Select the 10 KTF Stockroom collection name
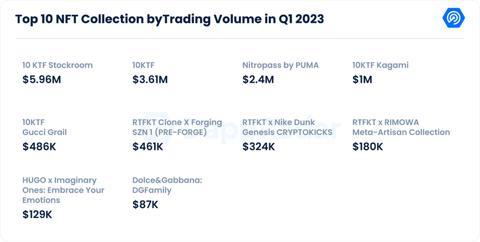The image size is (480, 242). [57, 65]
